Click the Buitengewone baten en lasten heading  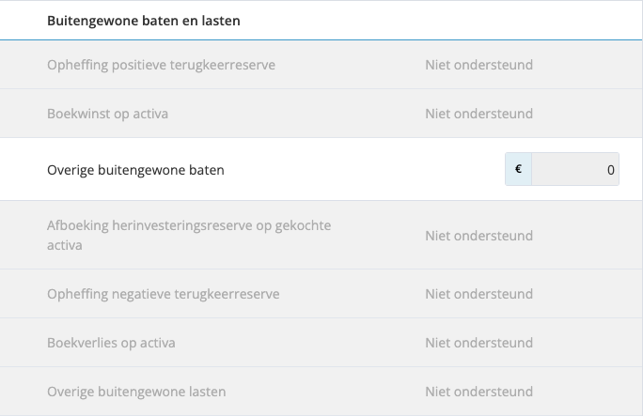coord(143,21)
